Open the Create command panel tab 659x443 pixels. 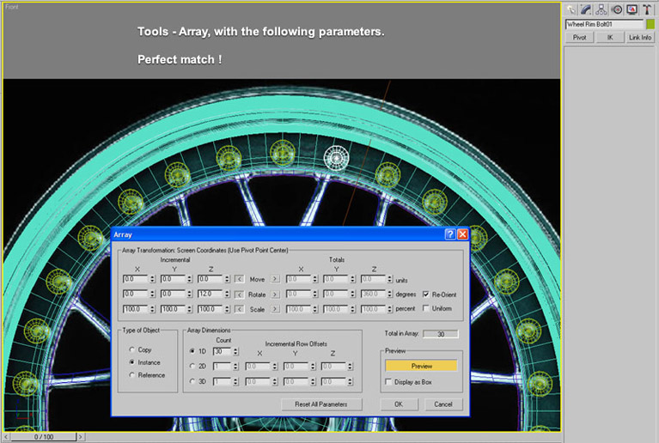(x=571, y=9)
